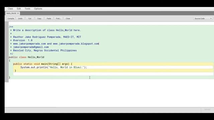
Task: Click the Cut button
Action: (30, 19)
